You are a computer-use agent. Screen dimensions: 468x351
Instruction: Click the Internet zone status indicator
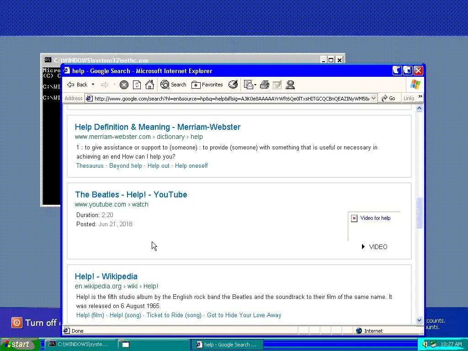369,331
